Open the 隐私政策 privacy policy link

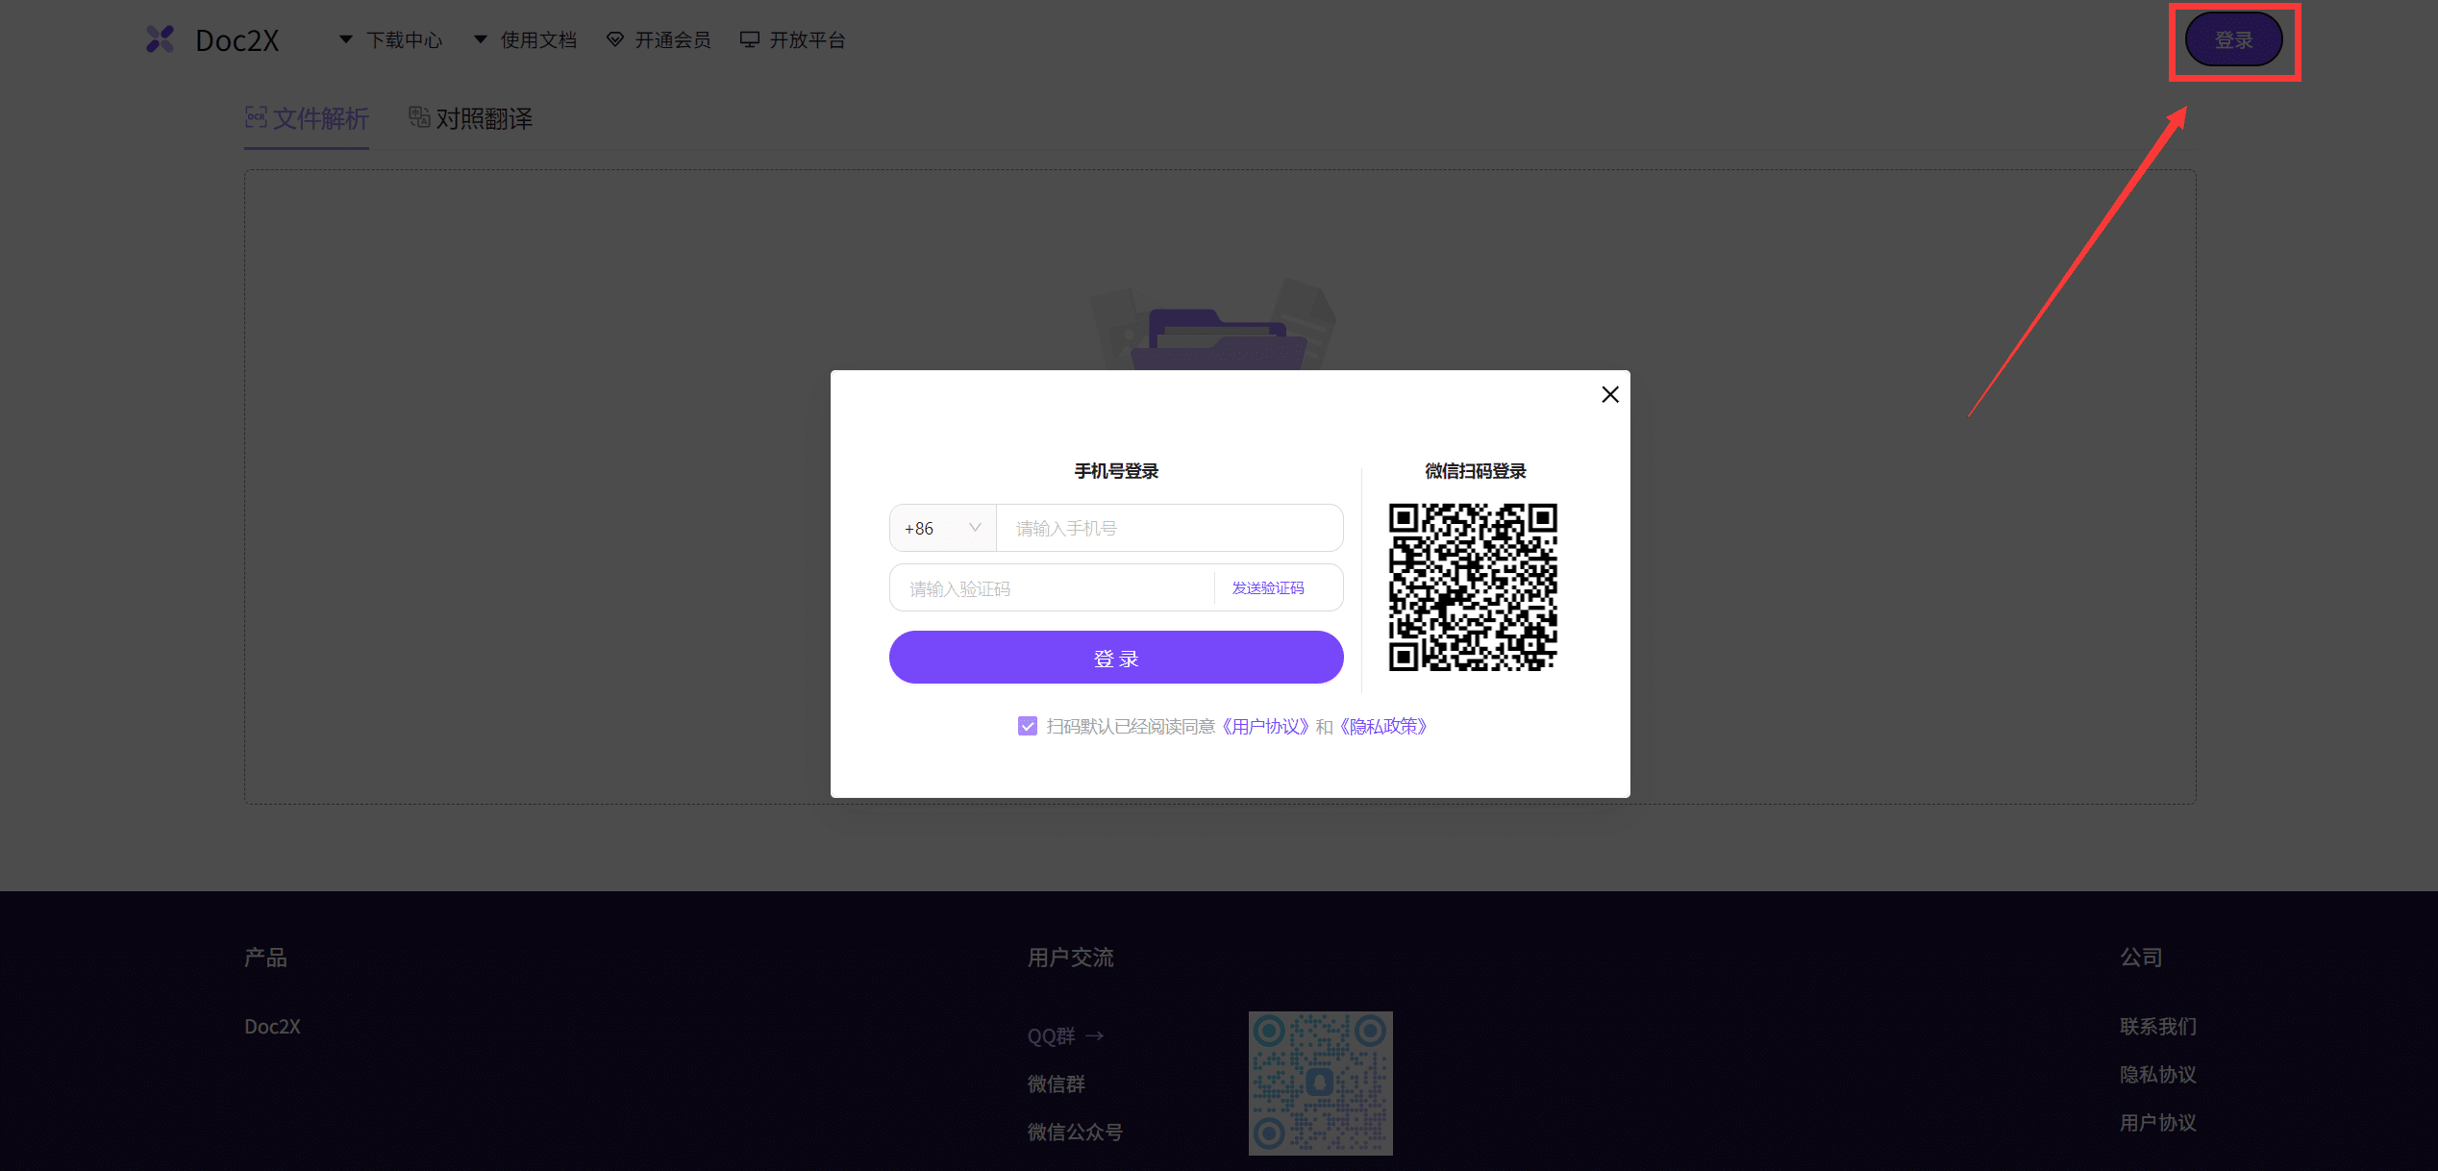(1383, 726)
